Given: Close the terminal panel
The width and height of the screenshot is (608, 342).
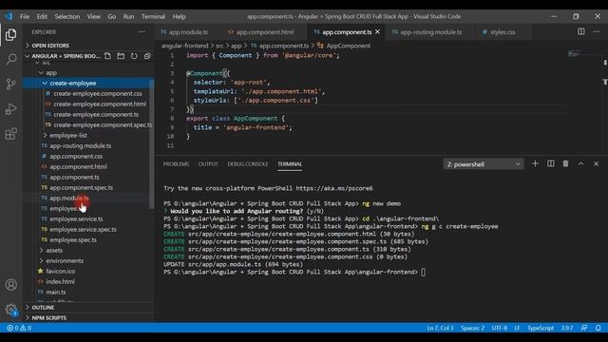Looking at the screenshot, I should click(596, 164).
